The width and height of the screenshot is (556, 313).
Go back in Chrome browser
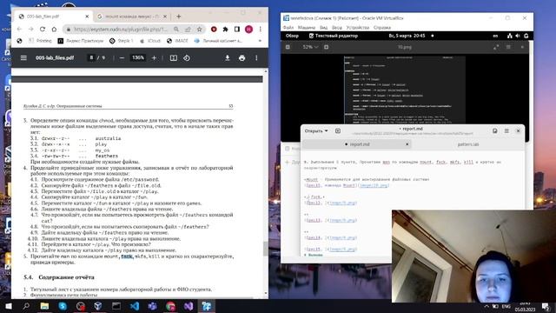[x=19, y=29]
